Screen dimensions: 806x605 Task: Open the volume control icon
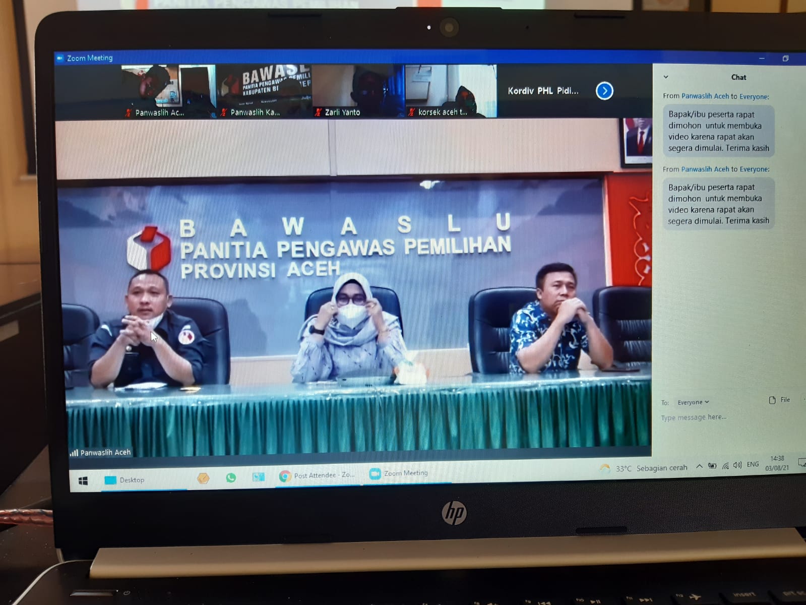(737, 465)
